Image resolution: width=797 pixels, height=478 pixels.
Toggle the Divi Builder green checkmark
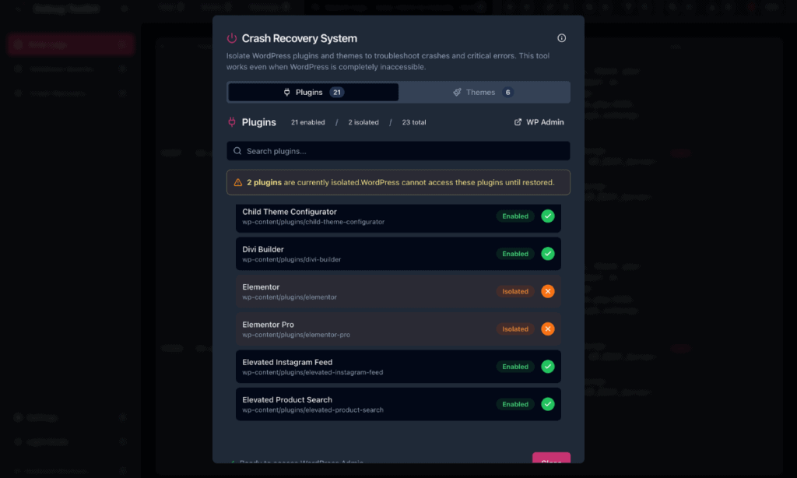pos(547,254)
